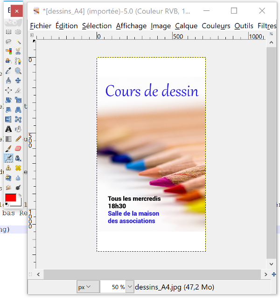Select the Shear tool
The image size is (280, 298).
8,109
